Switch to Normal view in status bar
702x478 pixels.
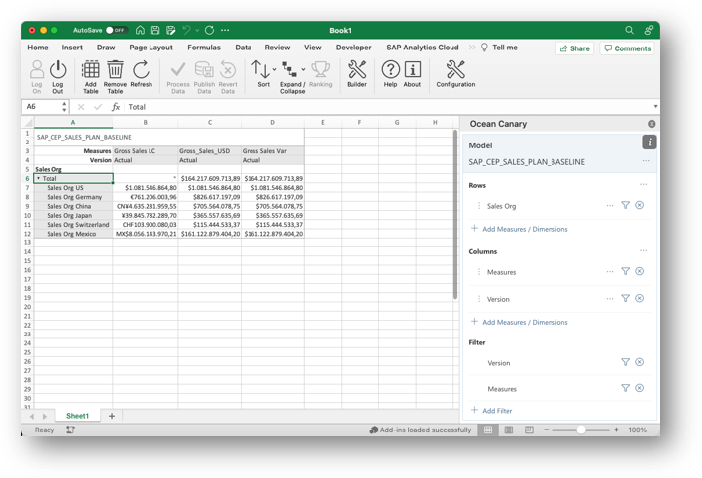488,430
